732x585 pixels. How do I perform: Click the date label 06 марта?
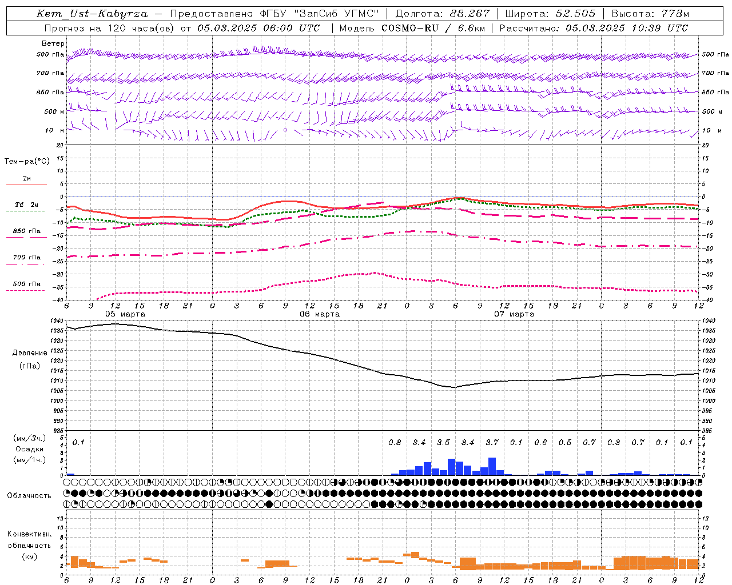tap(320, 314)
